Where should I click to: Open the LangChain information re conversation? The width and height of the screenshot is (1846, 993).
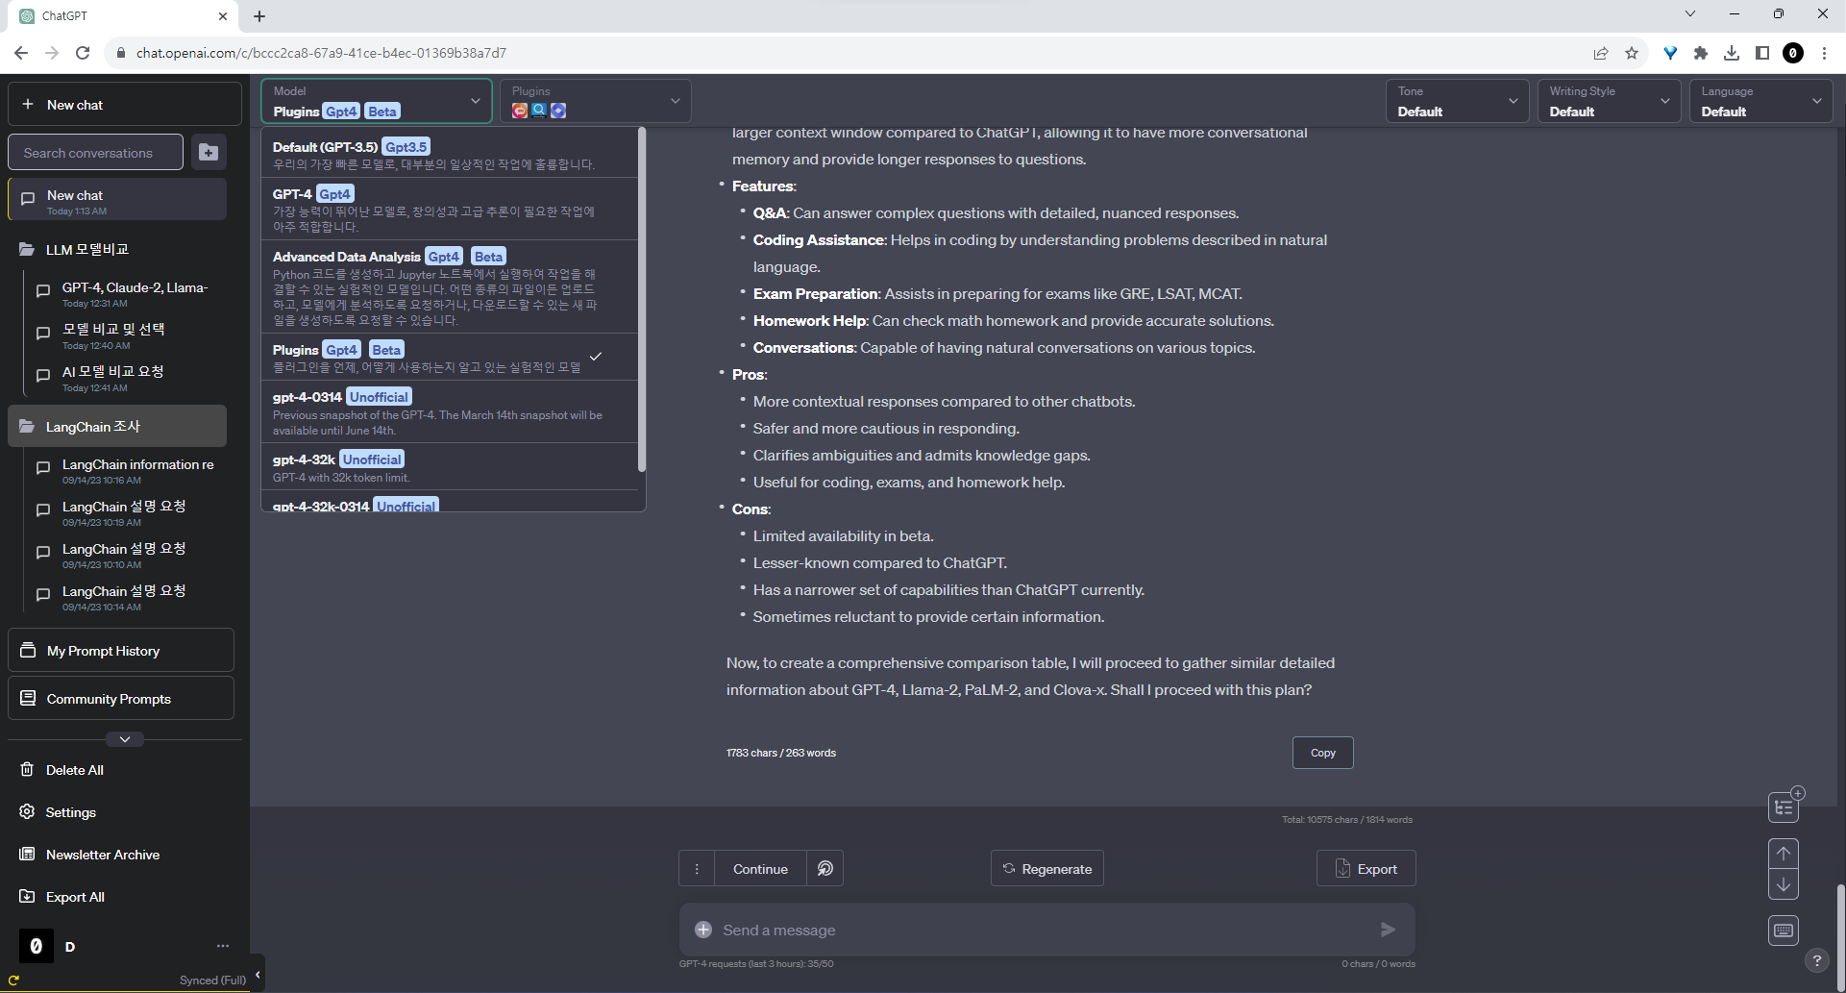click(x=125, y=470)
